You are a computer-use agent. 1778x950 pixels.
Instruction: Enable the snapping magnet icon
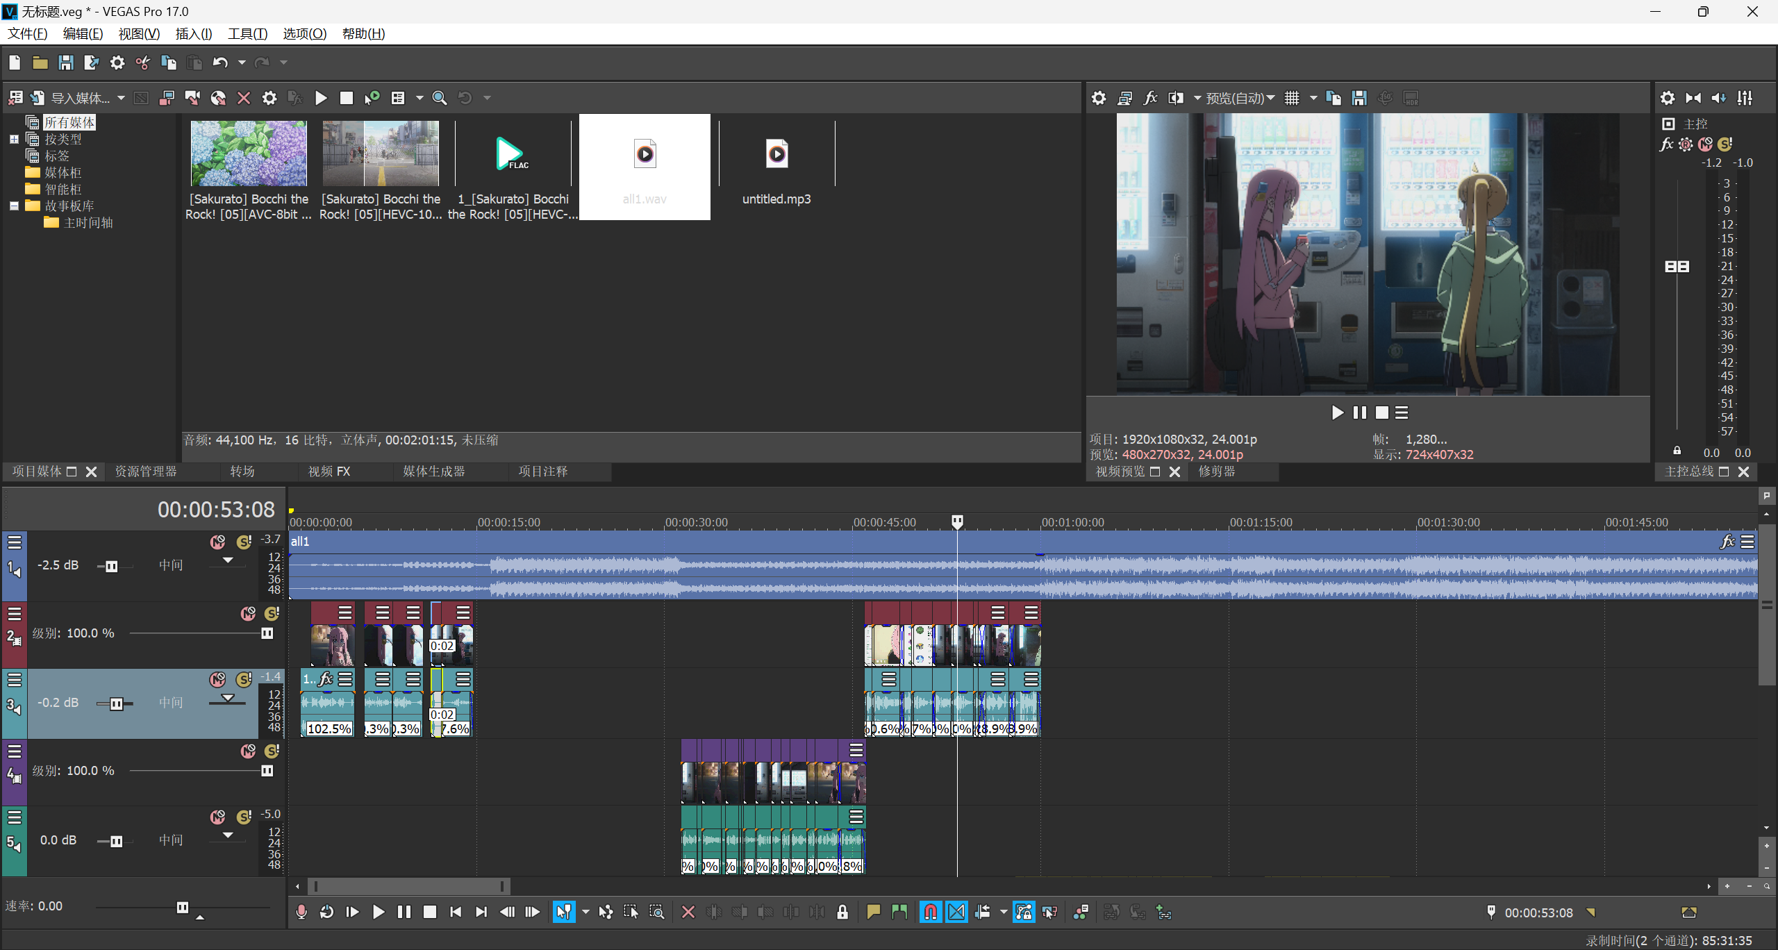click(x=931, y=912)
